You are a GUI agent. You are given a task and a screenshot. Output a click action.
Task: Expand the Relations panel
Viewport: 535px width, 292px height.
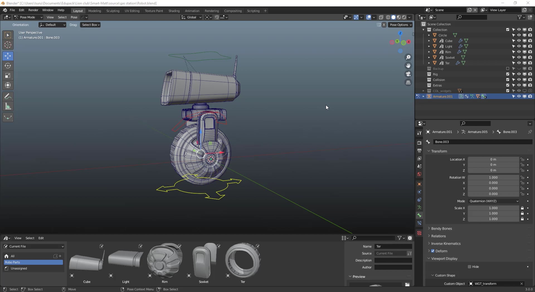(x=438, y=236)
